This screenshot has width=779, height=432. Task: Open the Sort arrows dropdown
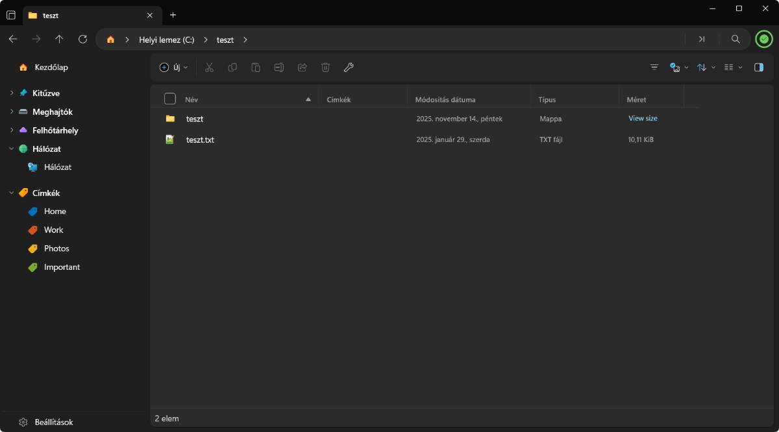click(x=706, y=67)
